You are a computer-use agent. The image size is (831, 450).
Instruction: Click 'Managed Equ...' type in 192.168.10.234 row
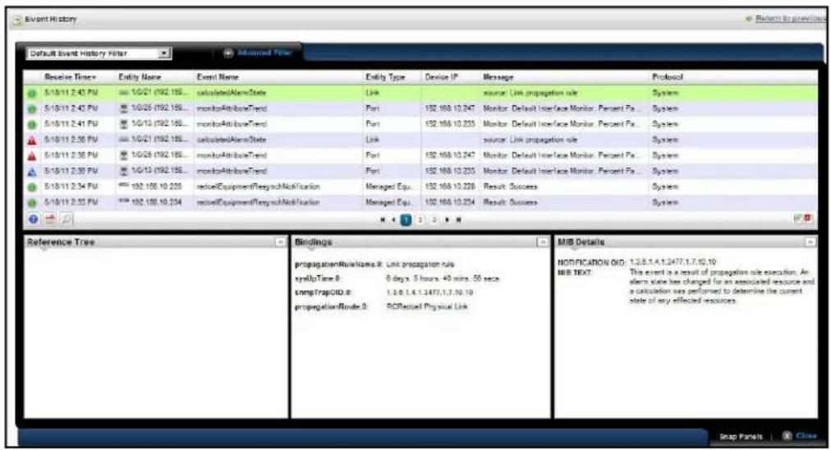[388, 203]
